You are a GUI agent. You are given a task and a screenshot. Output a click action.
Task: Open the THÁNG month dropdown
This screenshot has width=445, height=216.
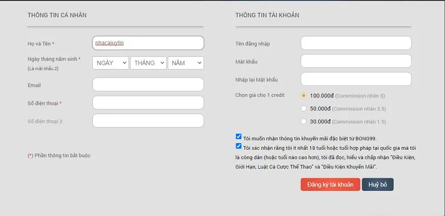148,63
